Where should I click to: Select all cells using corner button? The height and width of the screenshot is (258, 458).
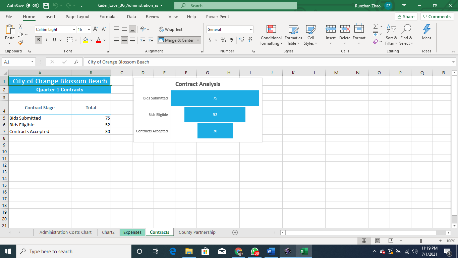coord(4,73)
